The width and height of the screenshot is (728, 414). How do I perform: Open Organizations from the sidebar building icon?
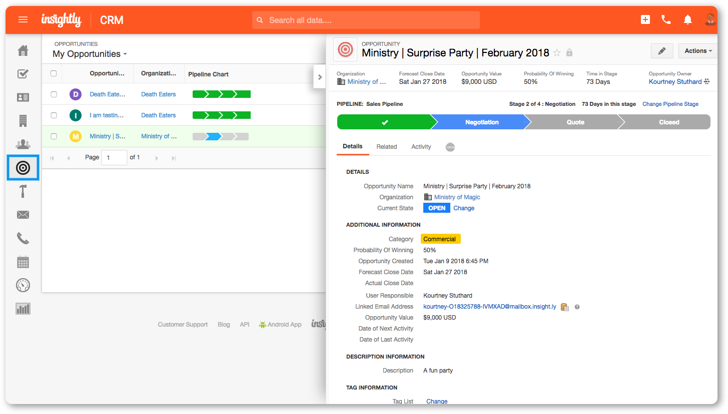23,120
